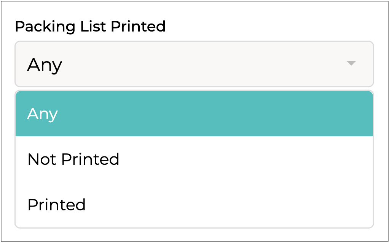Click the middle option, 'Not Printed'
This screenshot has height=243, width=389.
(73, 159)
